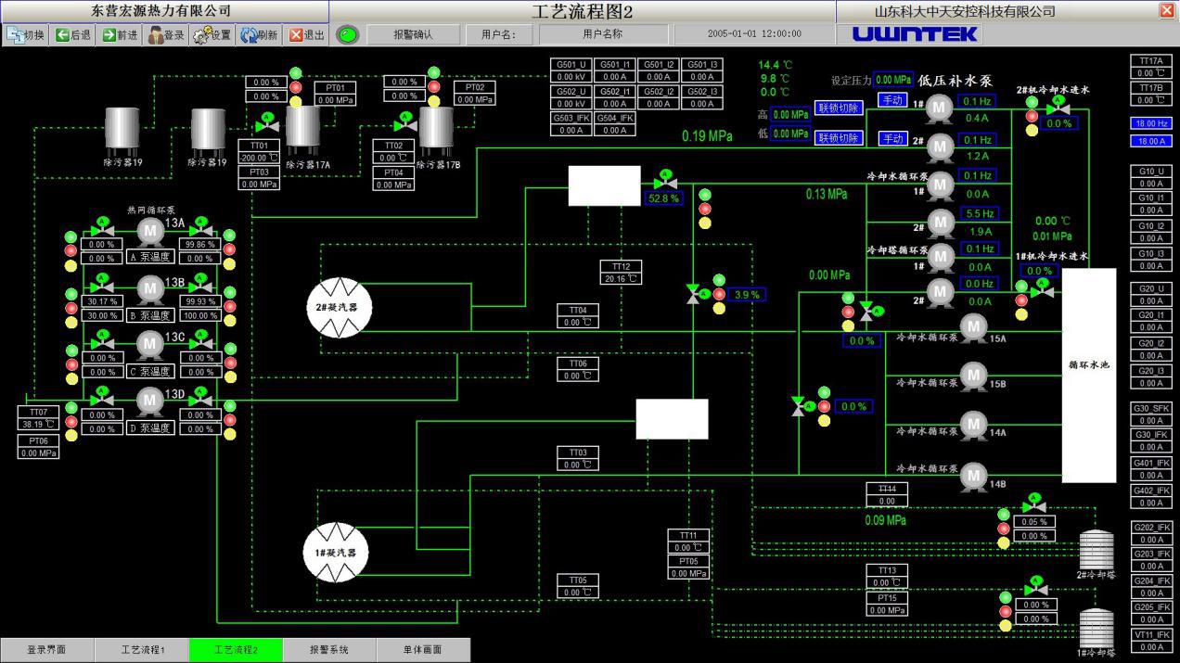1180x663 pixels.
Task: Click the yellow lamp beside the 3.9 % valve
Action: pyautogui.click(x=719, y=308)
